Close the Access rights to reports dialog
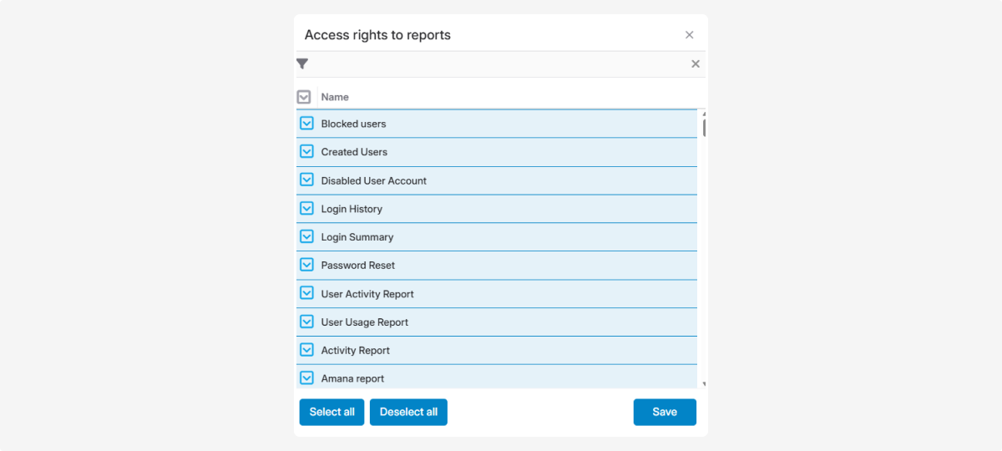The height and width of the screenshot is (451, 1002). pos(689,35)
